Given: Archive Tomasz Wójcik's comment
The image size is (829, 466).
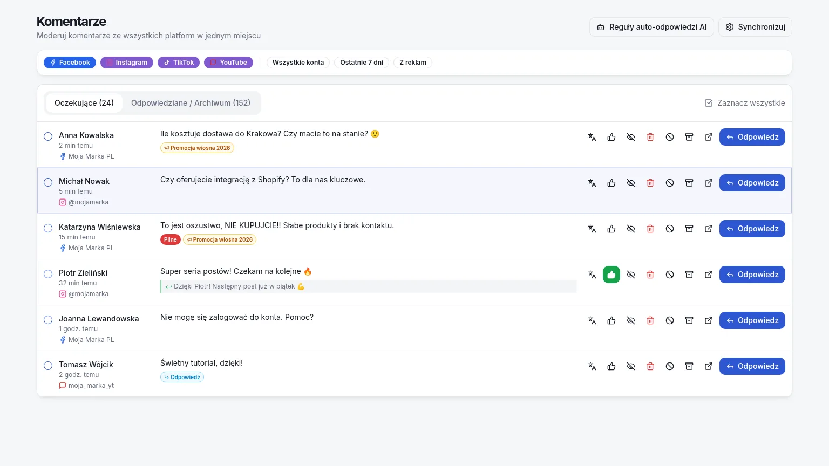Looking at the screenshot, I should [x=689, y=366].
